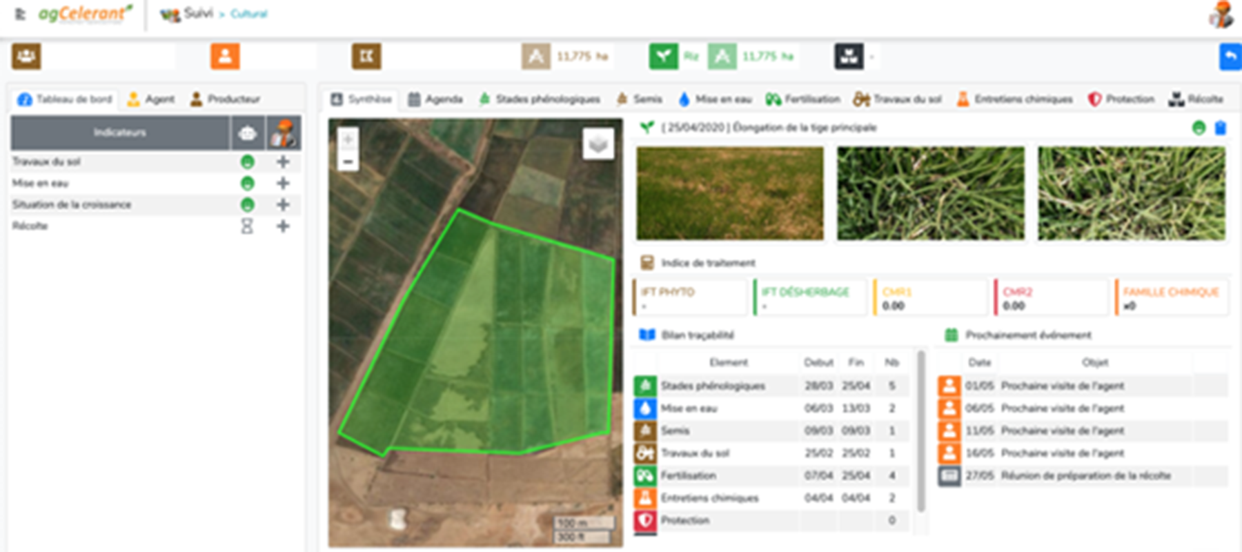Open the first crop photo thumbnail
This screenshot has width=1242, height=552.
729,193
